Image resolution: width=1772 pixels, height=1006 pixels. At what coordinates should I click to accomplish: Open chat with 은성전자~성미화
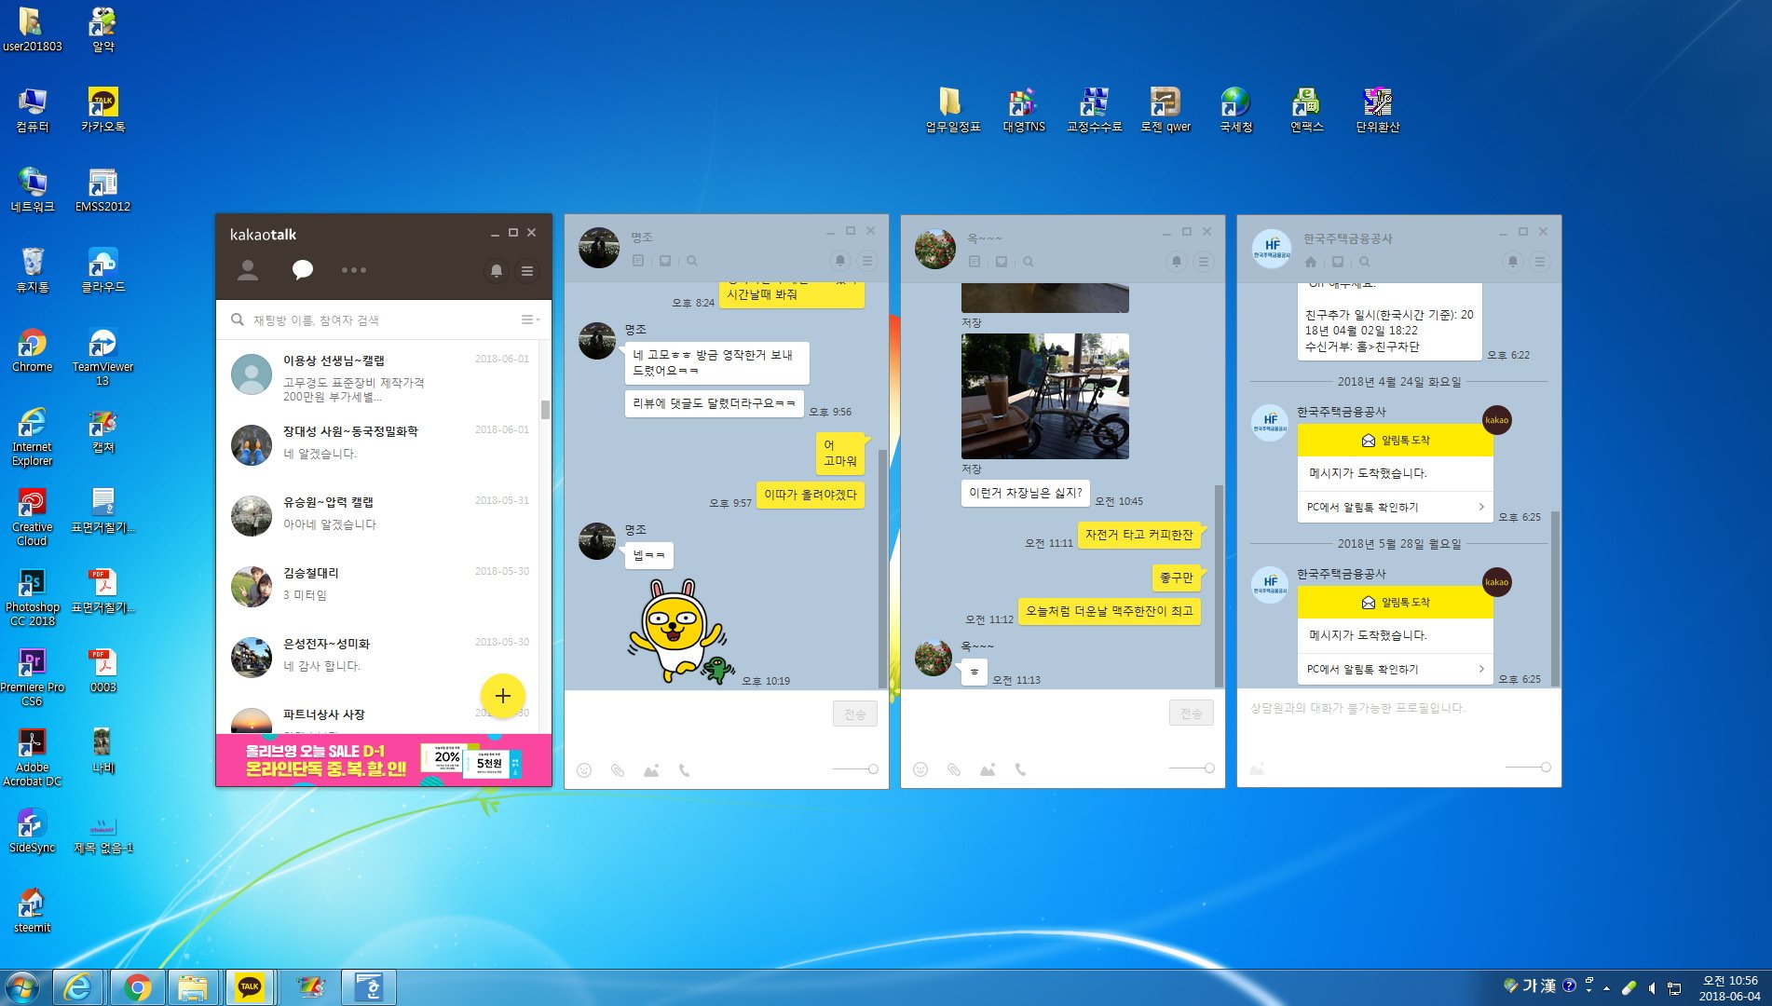tap(379, 657)
